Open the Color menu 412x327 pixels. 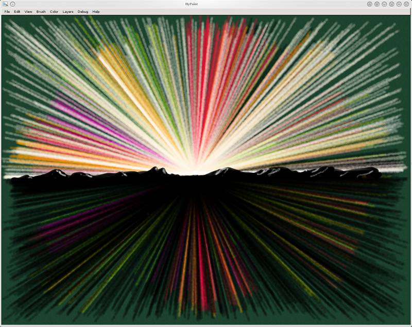tap(54, 11)
